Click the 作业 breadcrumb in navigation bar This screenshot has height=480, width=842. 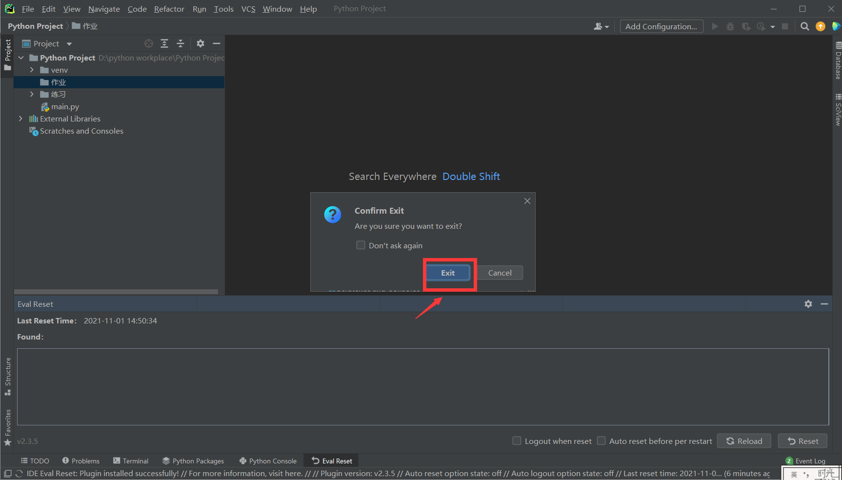[85, 26]
